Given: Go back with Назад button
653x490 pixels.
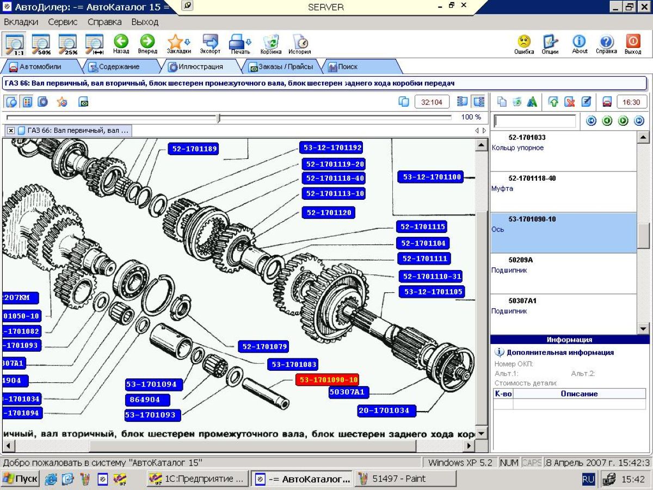Looking at the screenshot, I should (x=121, y=44).
